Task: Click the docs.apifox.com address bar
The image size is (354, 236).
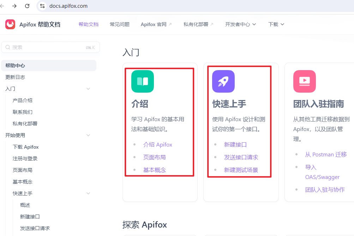Action: (x=68, y=6)
